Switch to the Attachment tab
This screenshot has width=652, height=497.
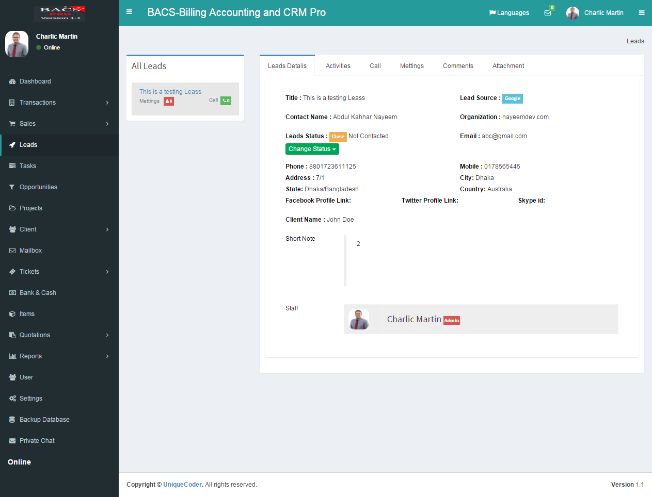(x=508, y=66)
